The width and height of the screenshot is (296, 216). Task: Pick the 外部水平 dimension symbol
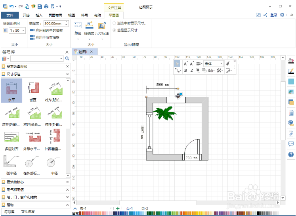(32, 140)
